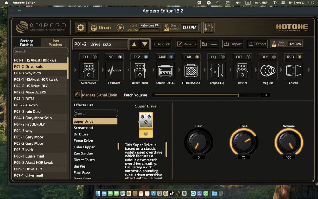Click the Import button

pos(233,44)
